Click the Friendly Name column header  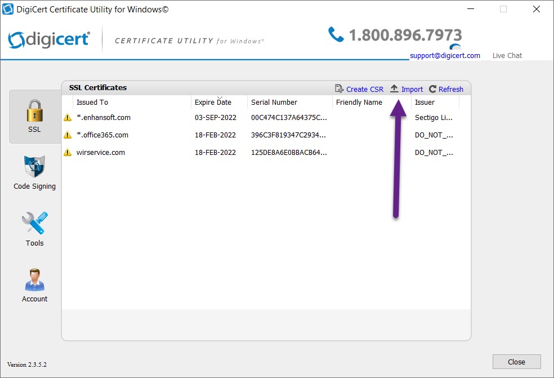[x=359, y=102]
